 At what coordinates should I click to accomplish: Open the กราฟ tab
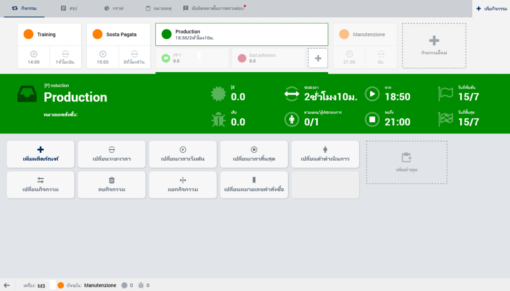point(114,8)
